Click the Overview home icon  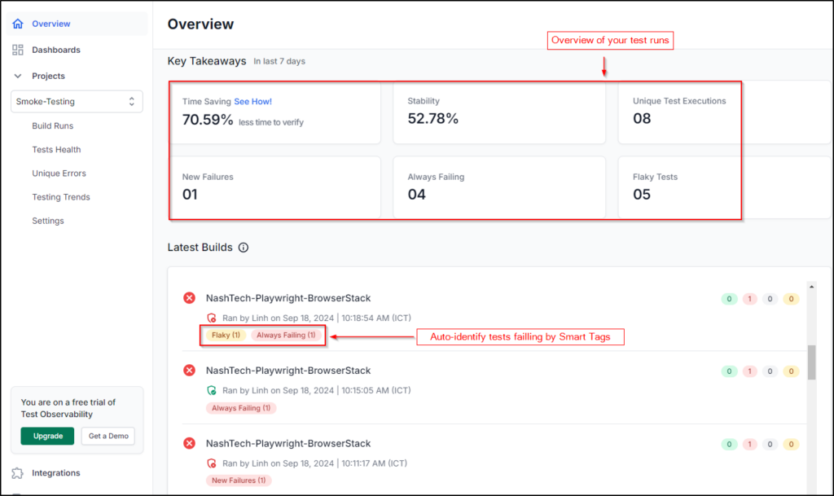point(18,24)
